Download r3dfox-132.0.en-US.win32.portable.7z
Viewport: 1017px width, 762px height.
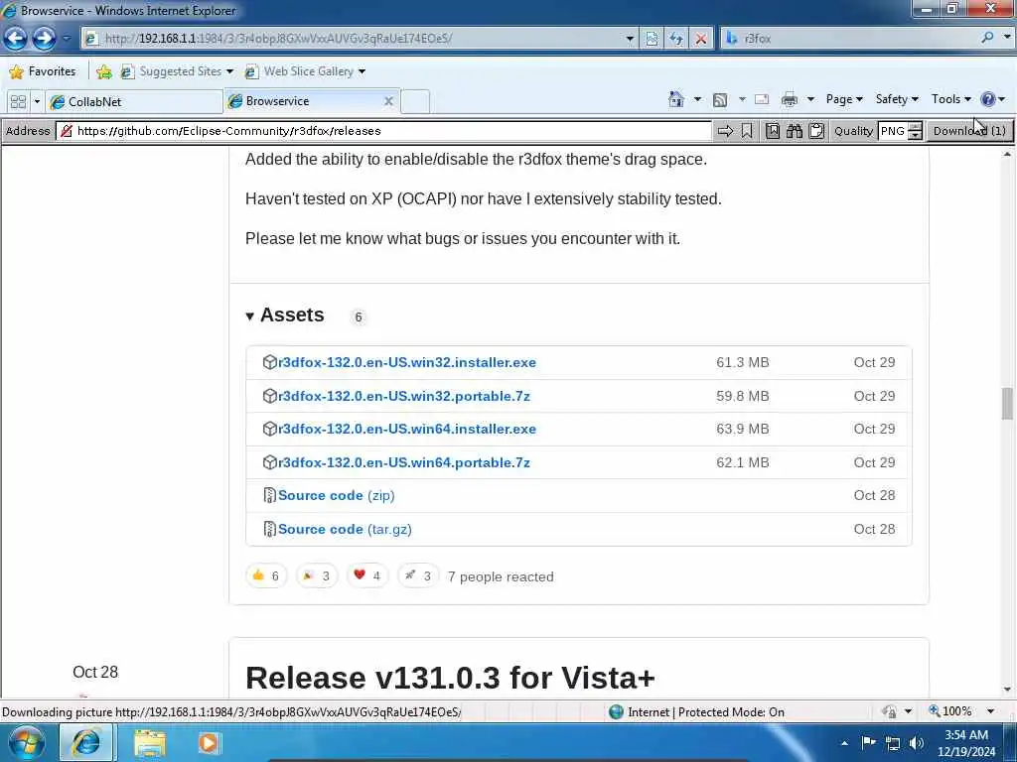click(404, 396)
